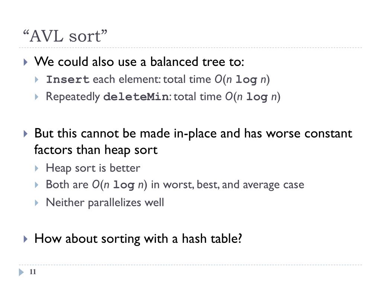Click the word "Insert" in monospace
Image resolution: width=381 pixels, height=286 pixels.
[x=68, y=80]
